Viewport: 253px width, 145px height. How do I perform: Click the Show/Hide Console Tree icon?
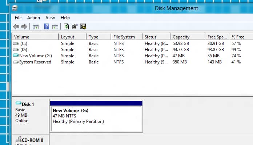point(36,26)
